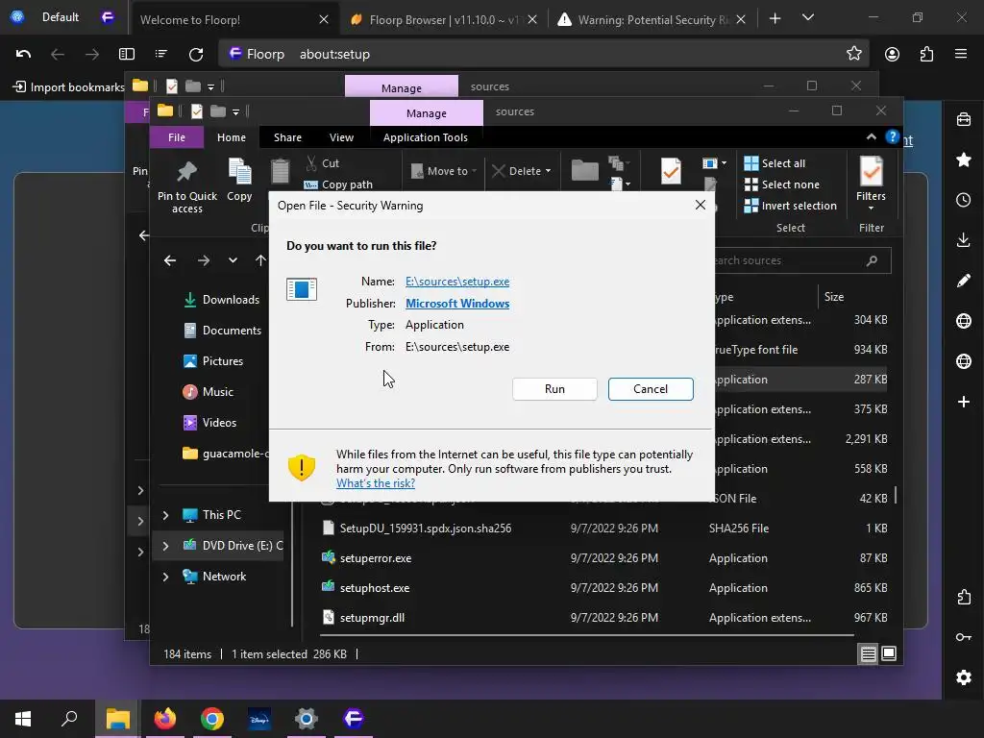This screenshot has height=738, width=984.
Task: Bookmark this page with star icon
Action: point(853,54)
